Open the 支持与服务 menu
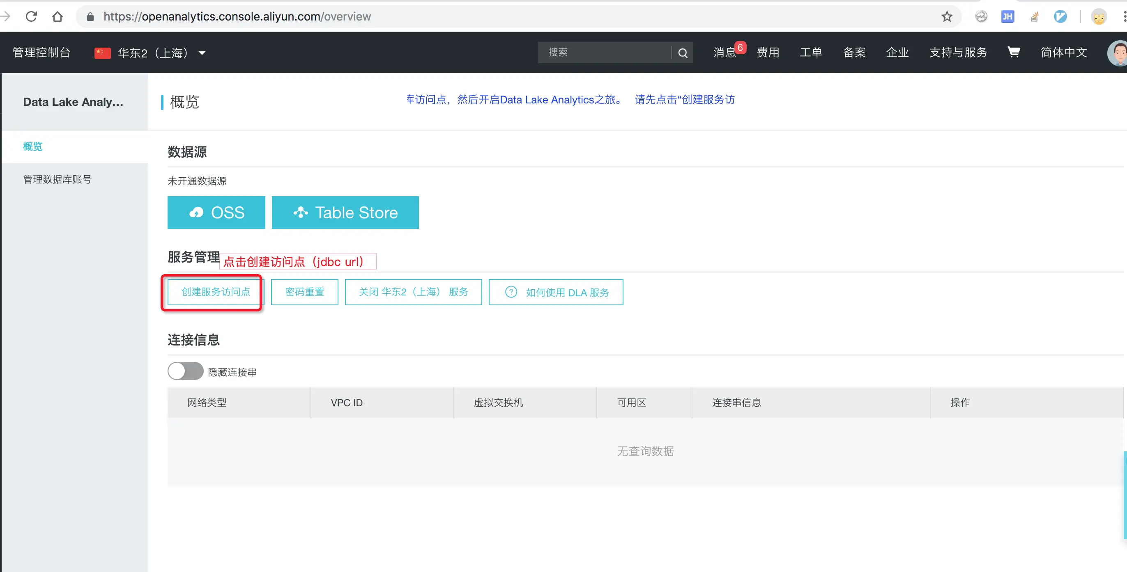Screen dimensions: 1127x572 958,53
